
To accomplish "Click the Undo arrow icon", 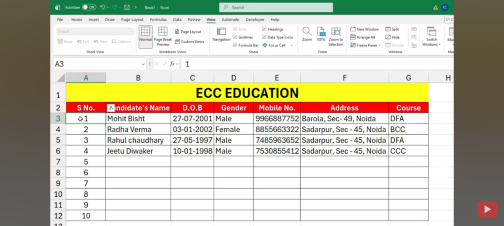I will (x=102, y=8).
